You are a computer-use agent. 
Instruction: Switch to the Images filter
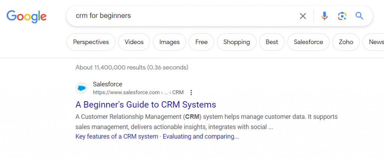(169, 42)
